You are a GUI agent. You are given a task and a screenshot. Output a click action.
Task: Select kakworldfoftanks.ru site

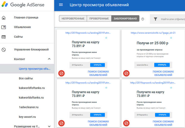pyautogui.click(x=32, y=88)
